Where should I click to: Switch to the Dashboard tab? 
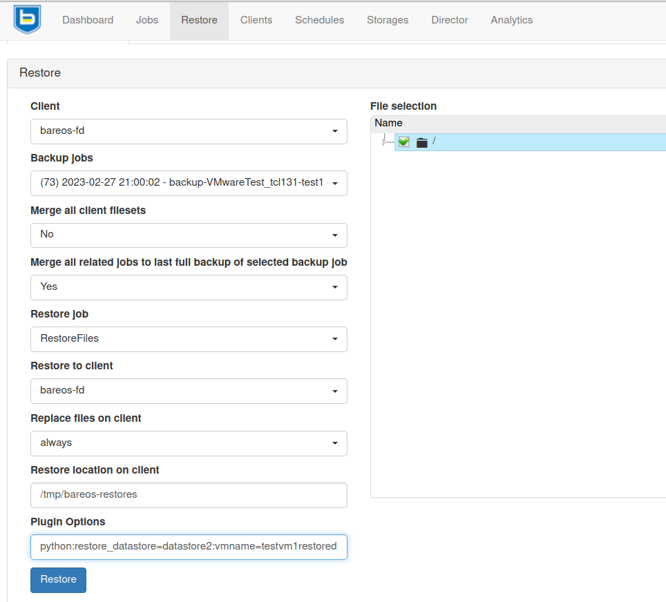[88, 20]
